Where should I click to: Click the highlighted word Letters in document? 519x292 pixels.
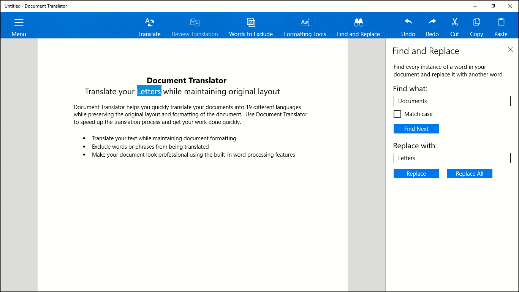149,92
